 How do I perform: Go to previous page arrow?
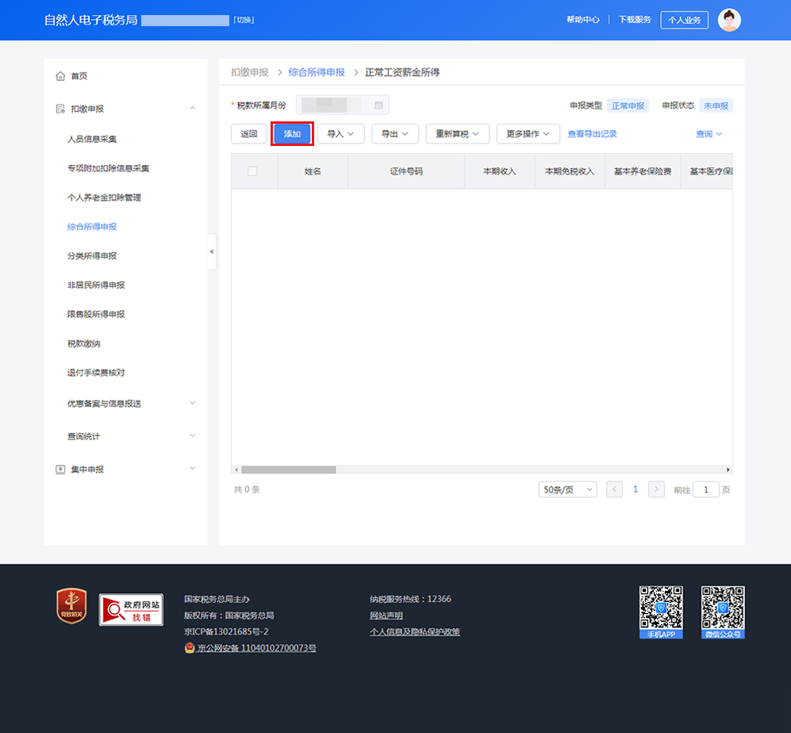click(614, 489)
